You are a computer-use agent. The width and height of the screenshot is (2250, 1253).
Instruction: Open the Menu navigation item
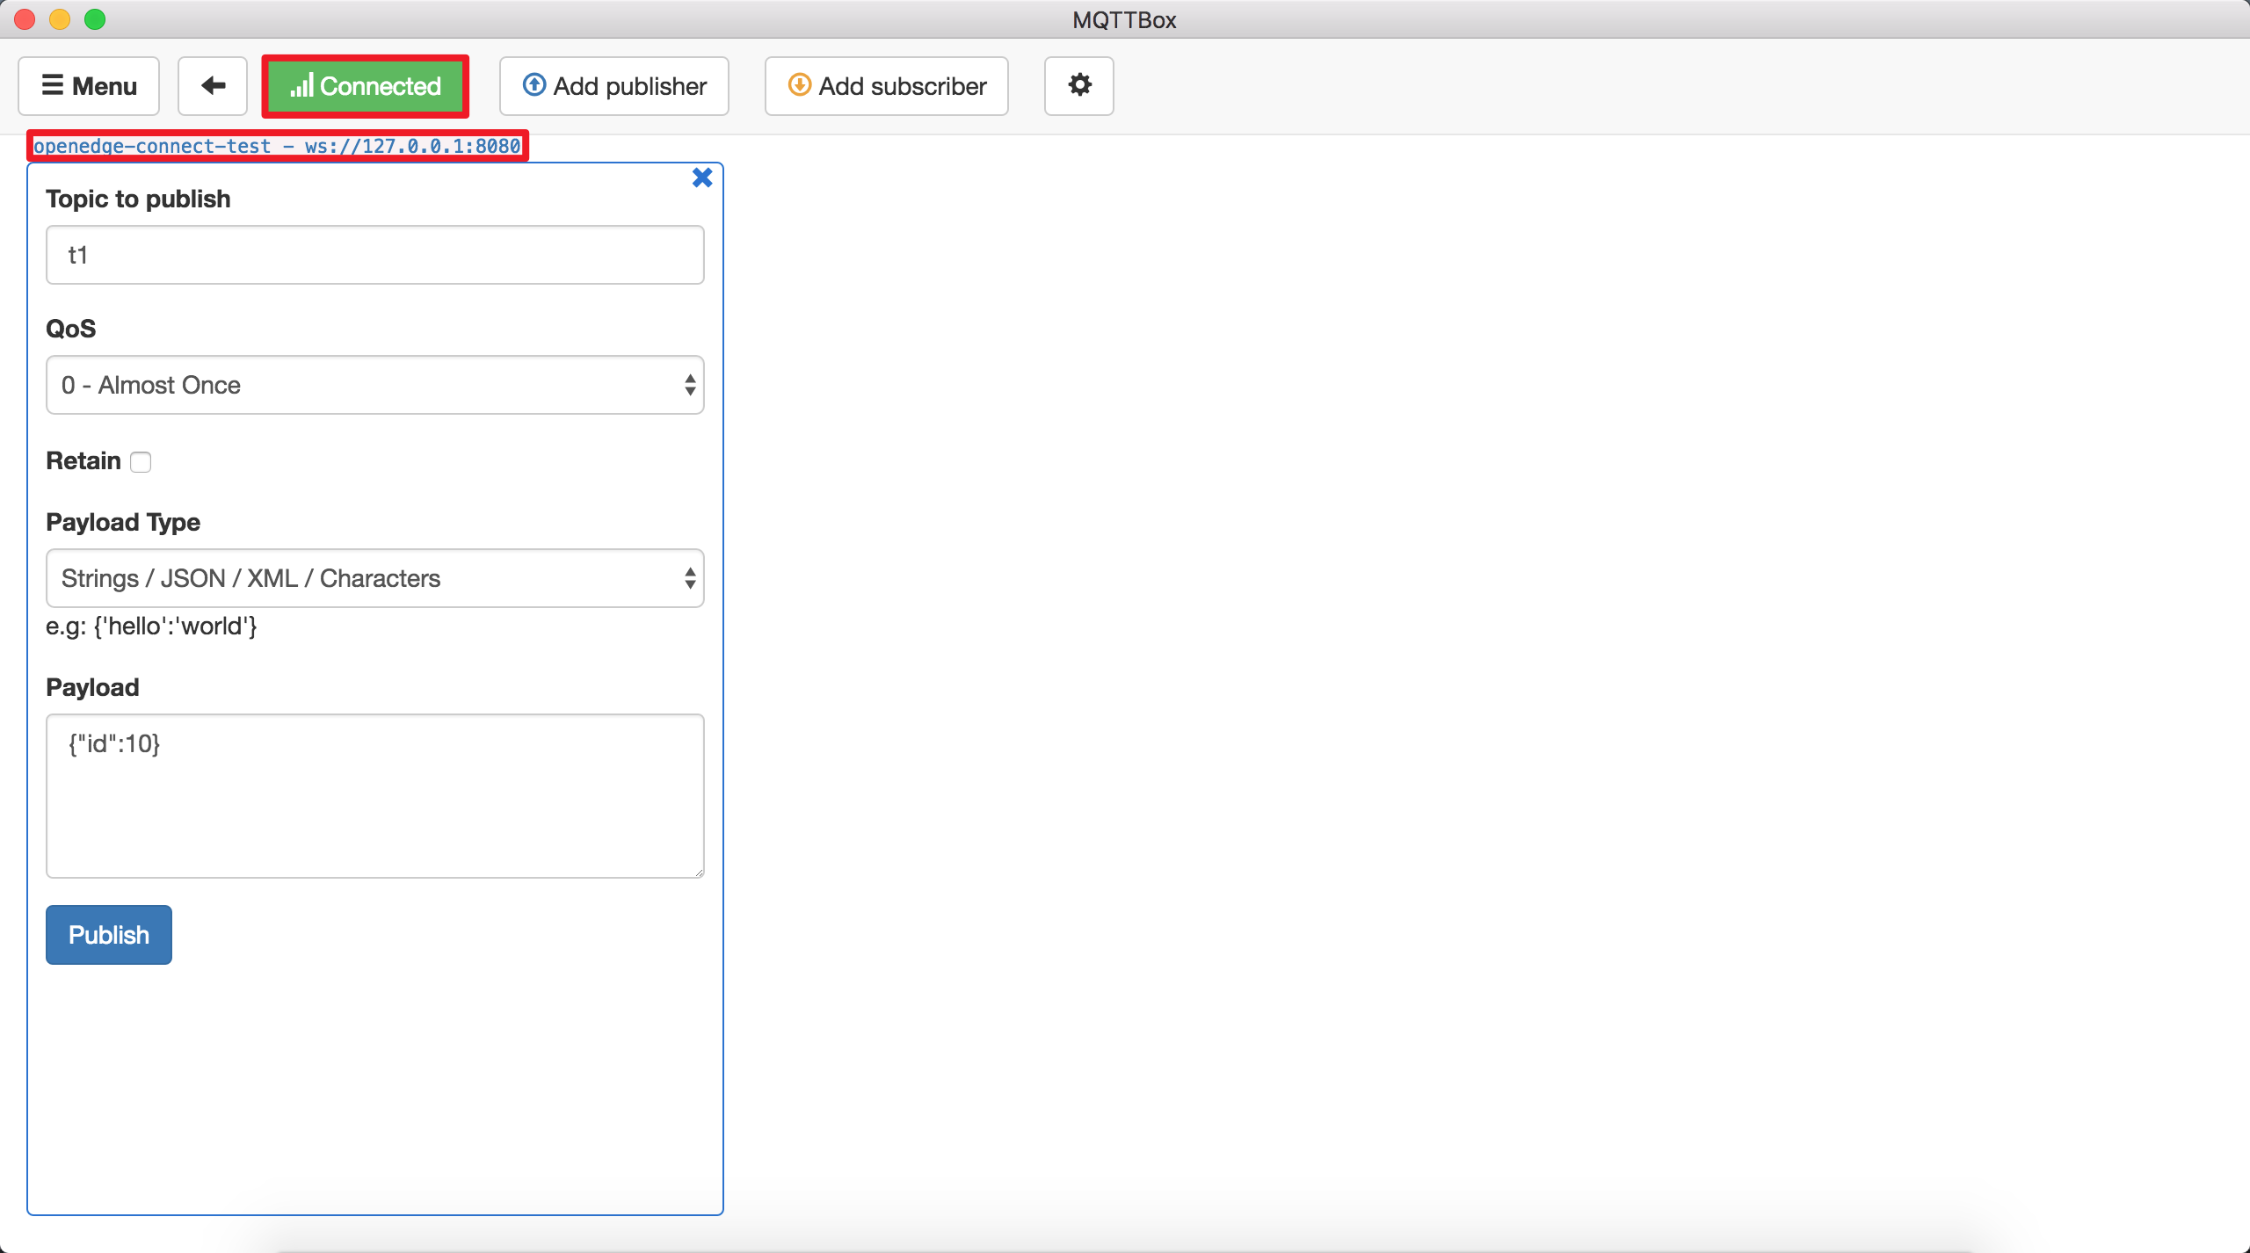[88, 85]
